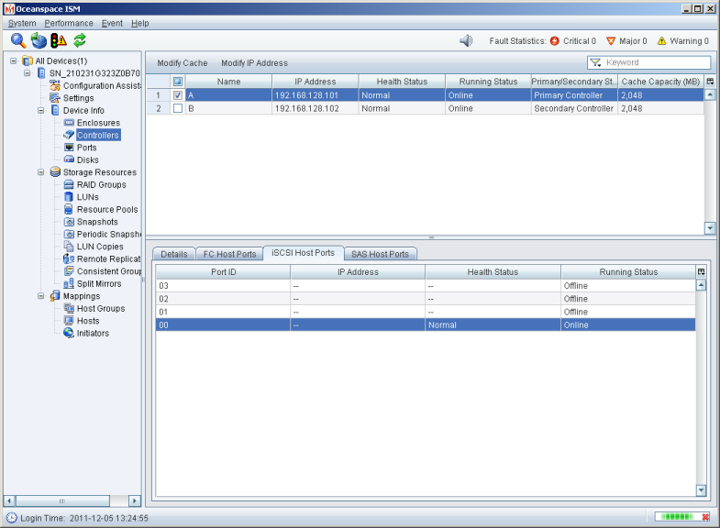
Task: Select Periodic Snapshots in the tree
Action: coord(109,234)
